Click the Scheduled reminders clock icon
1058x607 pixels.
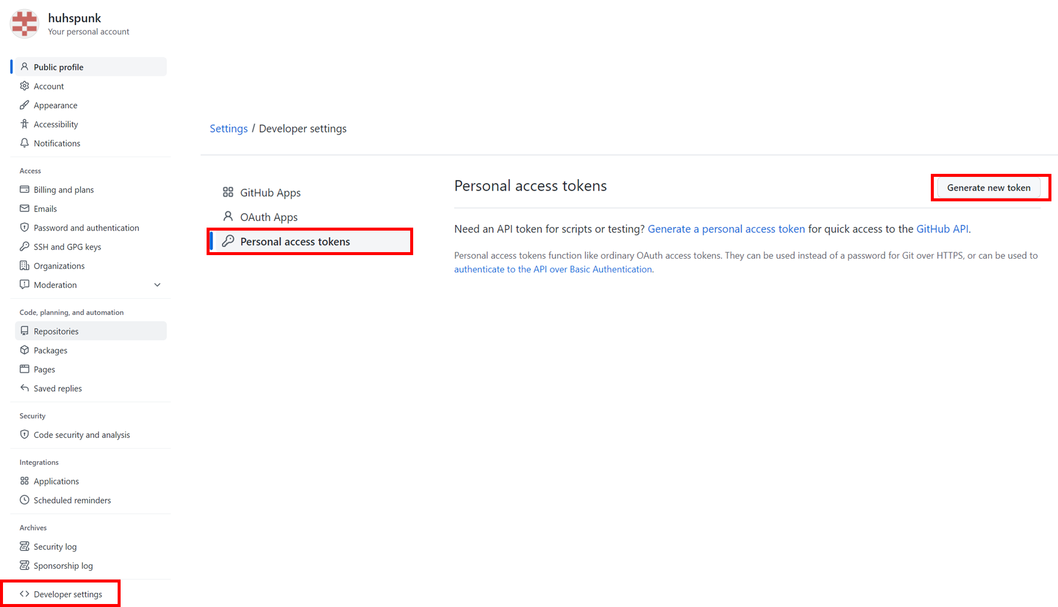24,500
